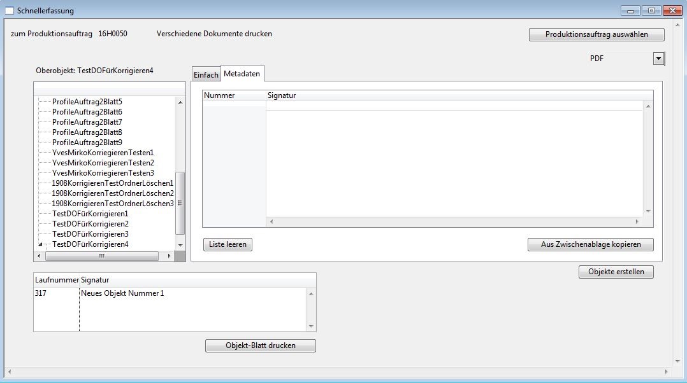Image resolution: width=687 pixels, height=383 pixels.
Task: Collapse the TestDOFürKorrigieren4 tree node
Action: pos(41,244)
